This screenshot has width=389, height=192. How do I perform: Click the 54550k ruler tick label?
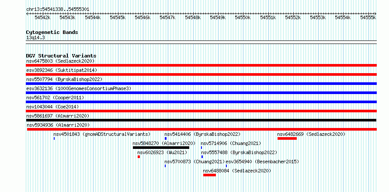pos(243,17)
